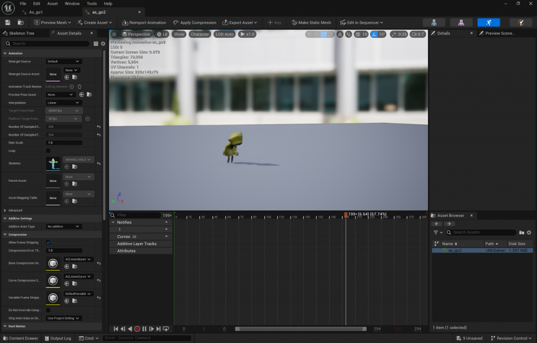Click the Make Static Mesh button
Screen dimensions: 537x343
312,23
